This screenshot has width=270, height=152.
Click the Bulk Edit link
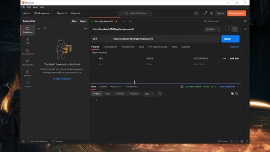coord(235,58)
